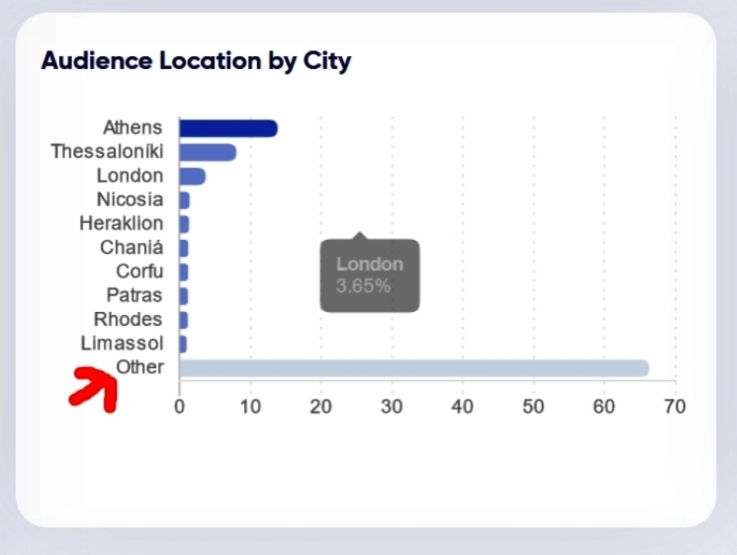Click the long gray Other bar

coord(414,368)
